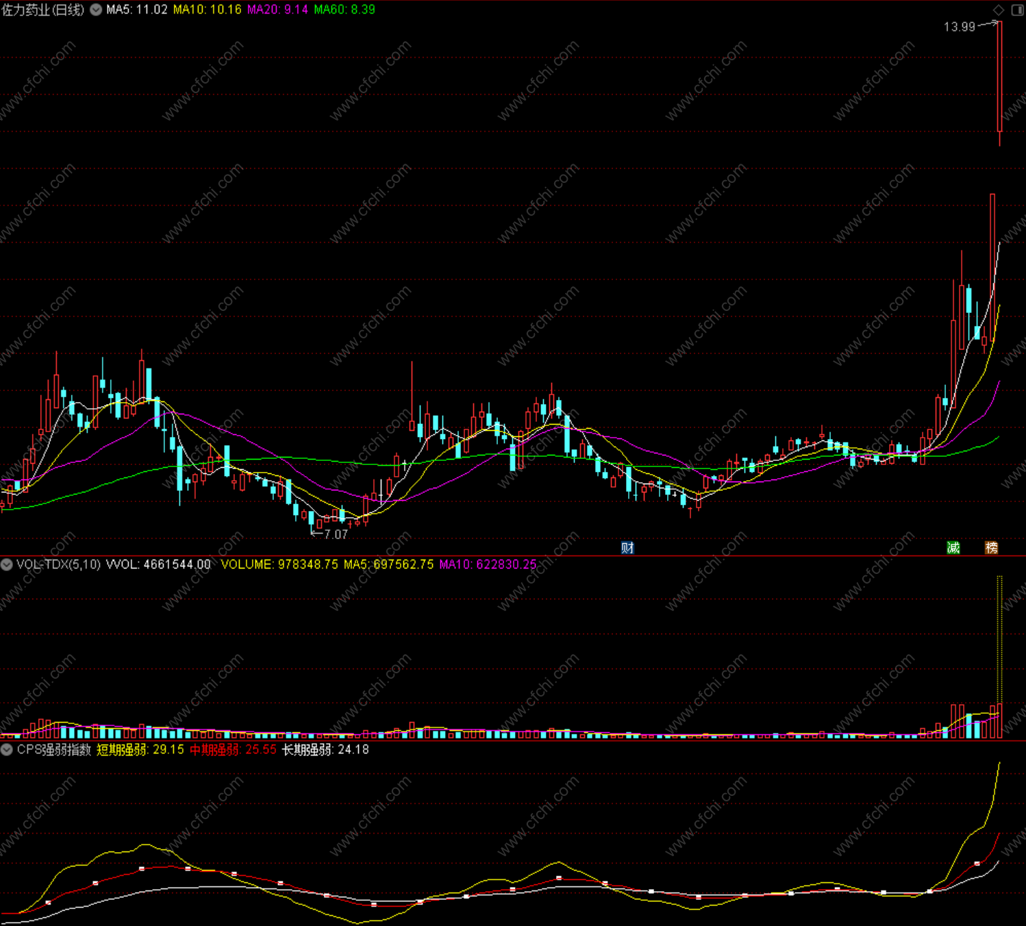This screenshot has width=1026, height=926.
Task: Click the 榜 marker on the chart
Action: point(991,547)
